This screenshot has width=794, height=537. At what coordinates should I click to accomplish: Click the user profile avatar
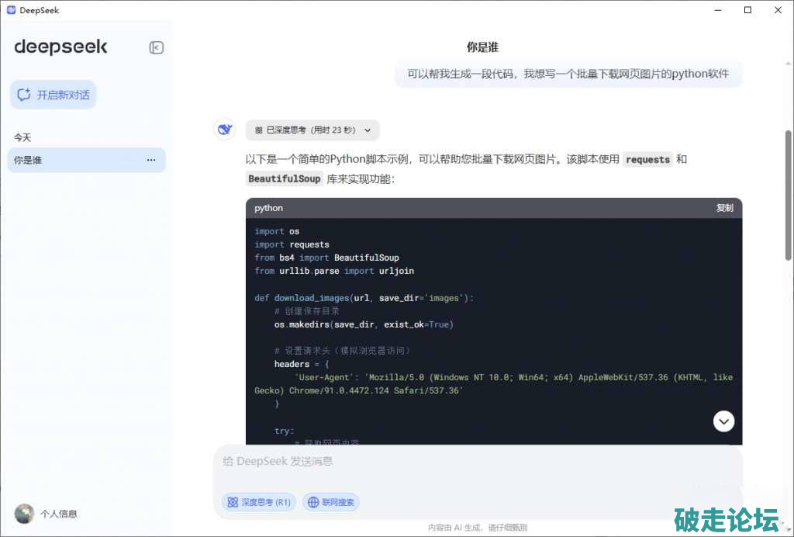coord(24,513)
